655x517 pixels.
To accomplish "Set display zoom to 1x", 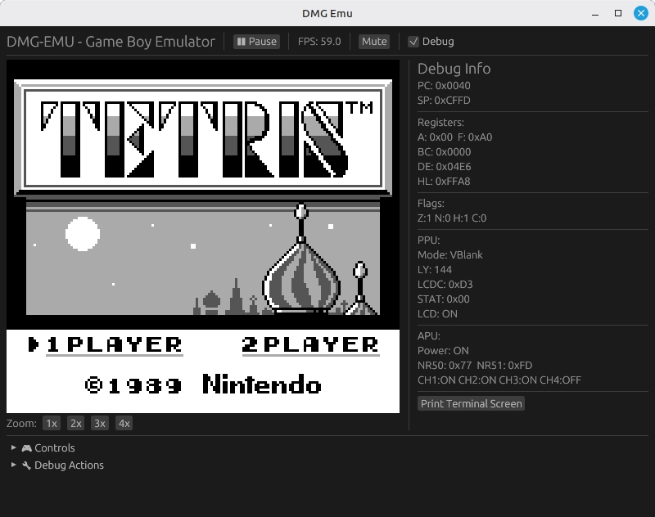I will (x=51, y=423).
